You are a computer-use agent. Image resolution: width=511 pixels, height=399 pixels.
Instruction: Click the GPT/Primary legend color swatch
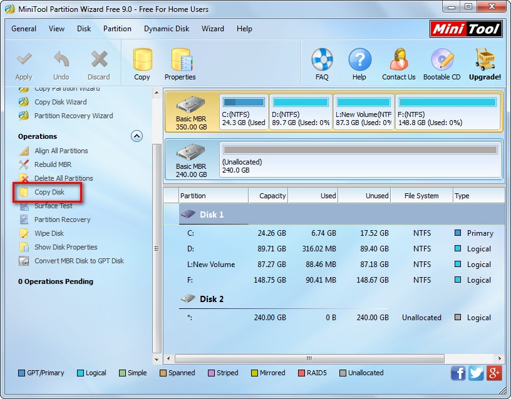(x=21, y=373)
